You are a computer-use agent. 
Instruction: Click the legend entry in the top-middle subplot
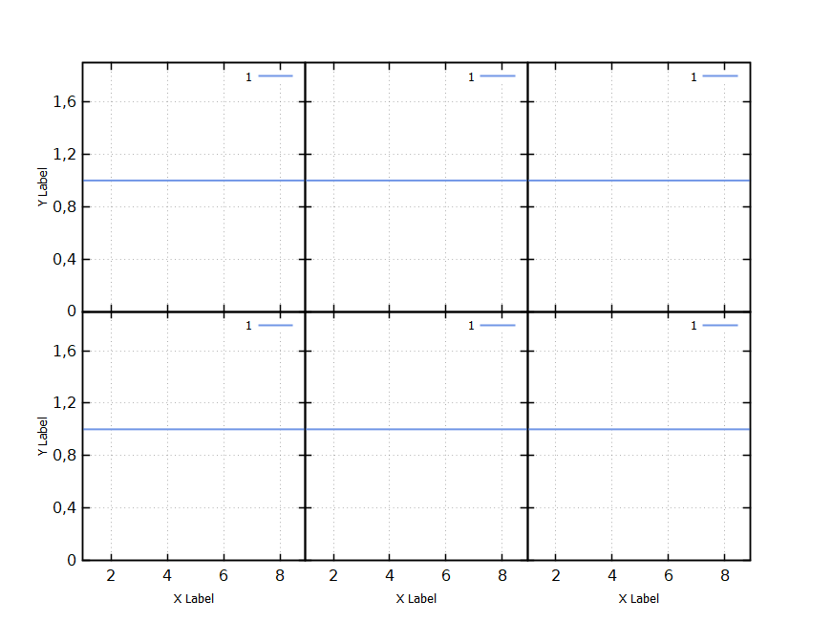491,76
